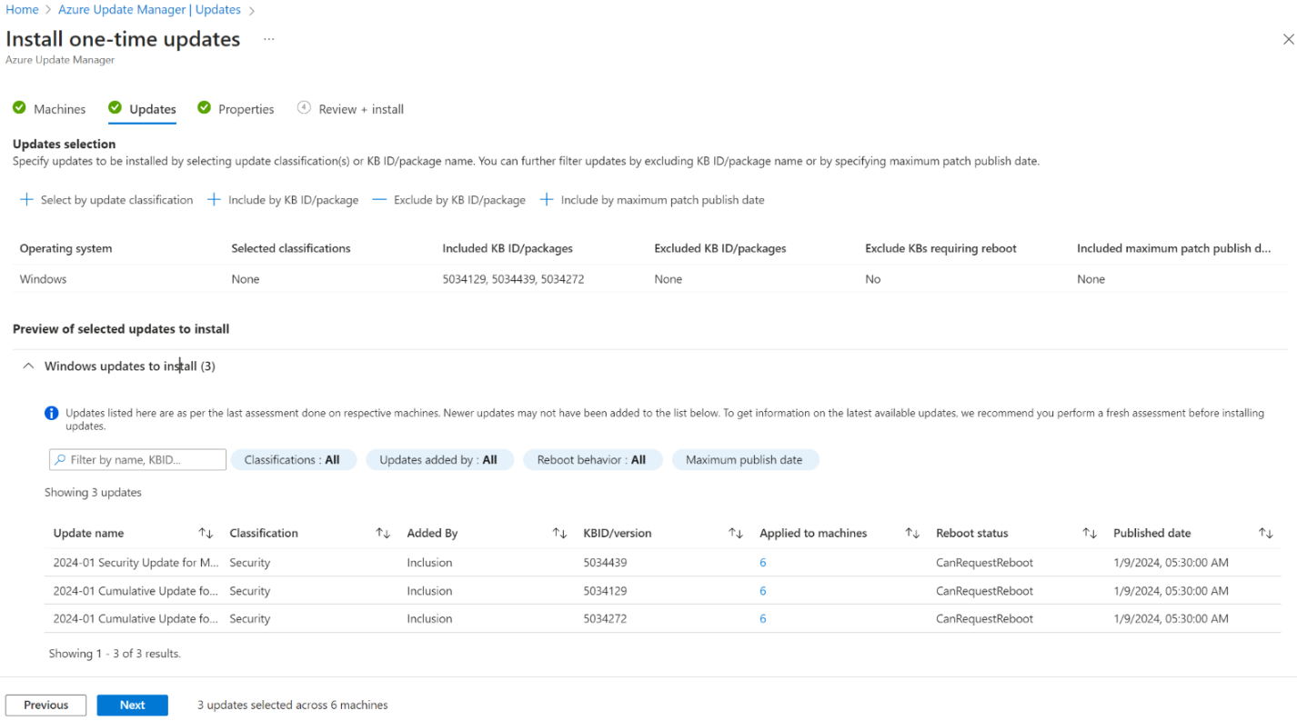
Task: Click the KBID 5034439 cell
Action: pos(606,563)
